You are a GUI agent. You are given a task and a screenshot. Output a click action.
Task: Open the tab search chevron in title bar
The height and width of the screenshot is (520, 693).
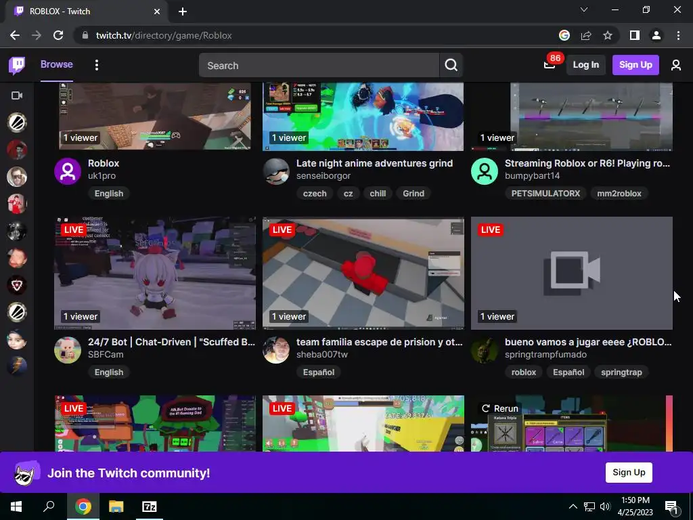coord(584,9)
